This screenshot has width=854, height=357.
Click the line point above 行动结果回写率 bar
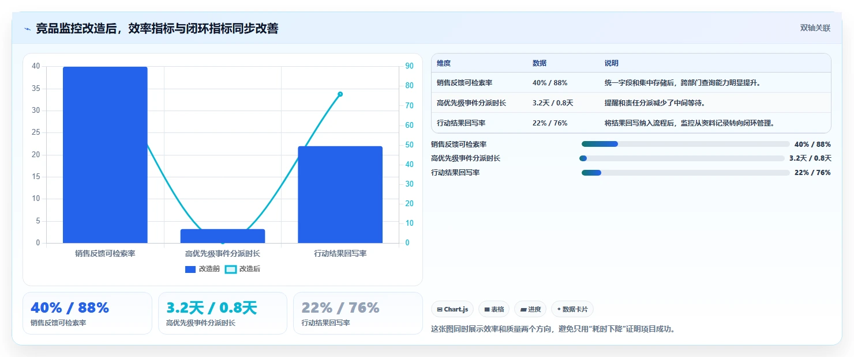(x=340, y=94)
